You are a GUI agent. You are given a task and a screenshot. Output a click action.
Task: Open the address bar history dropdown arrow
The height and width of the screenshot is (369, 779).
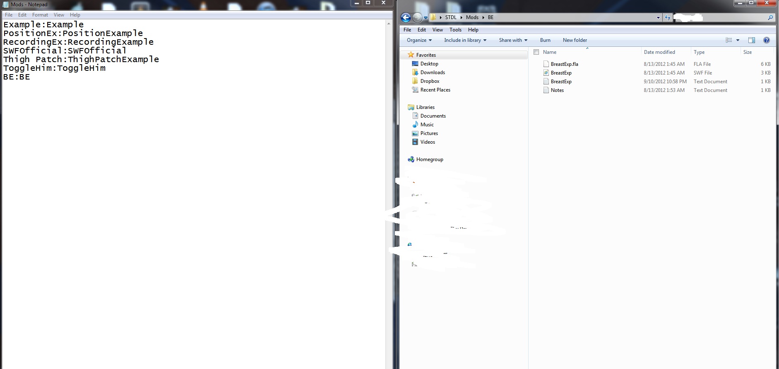coord(658,17)
